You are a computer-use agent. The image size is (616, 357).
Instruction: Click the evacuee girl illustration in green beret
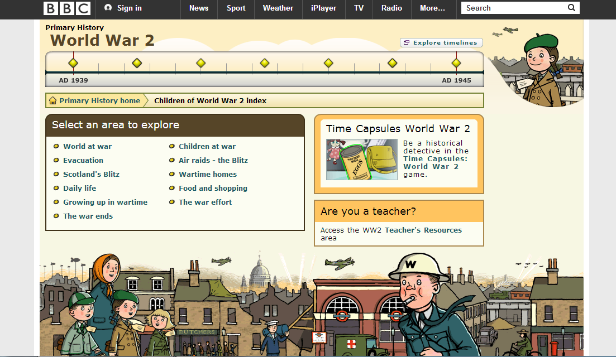tap(542, 70)
